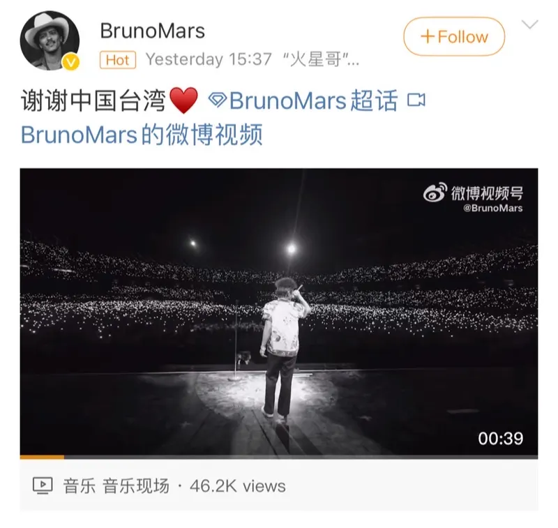Open BrunoMars的微博视频 link
The image size is (558, 528).
click(x=142, y=135)
